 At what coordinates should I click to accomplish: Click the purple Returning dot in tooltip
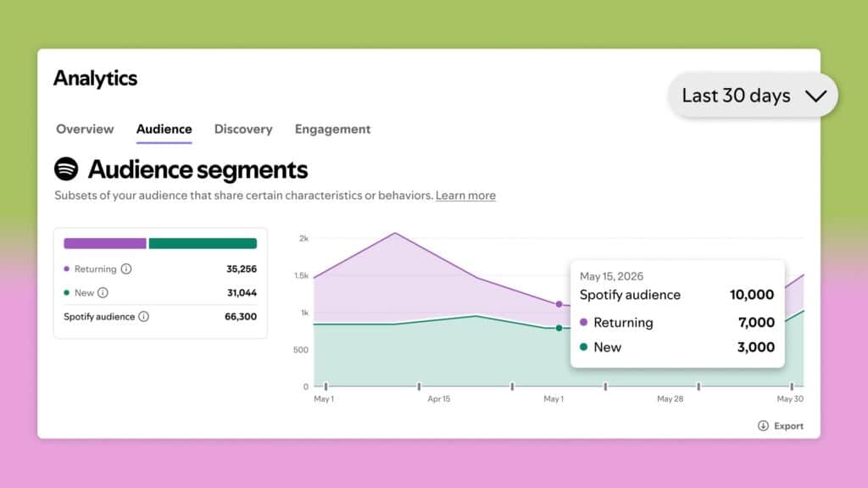tap(583, 322)
